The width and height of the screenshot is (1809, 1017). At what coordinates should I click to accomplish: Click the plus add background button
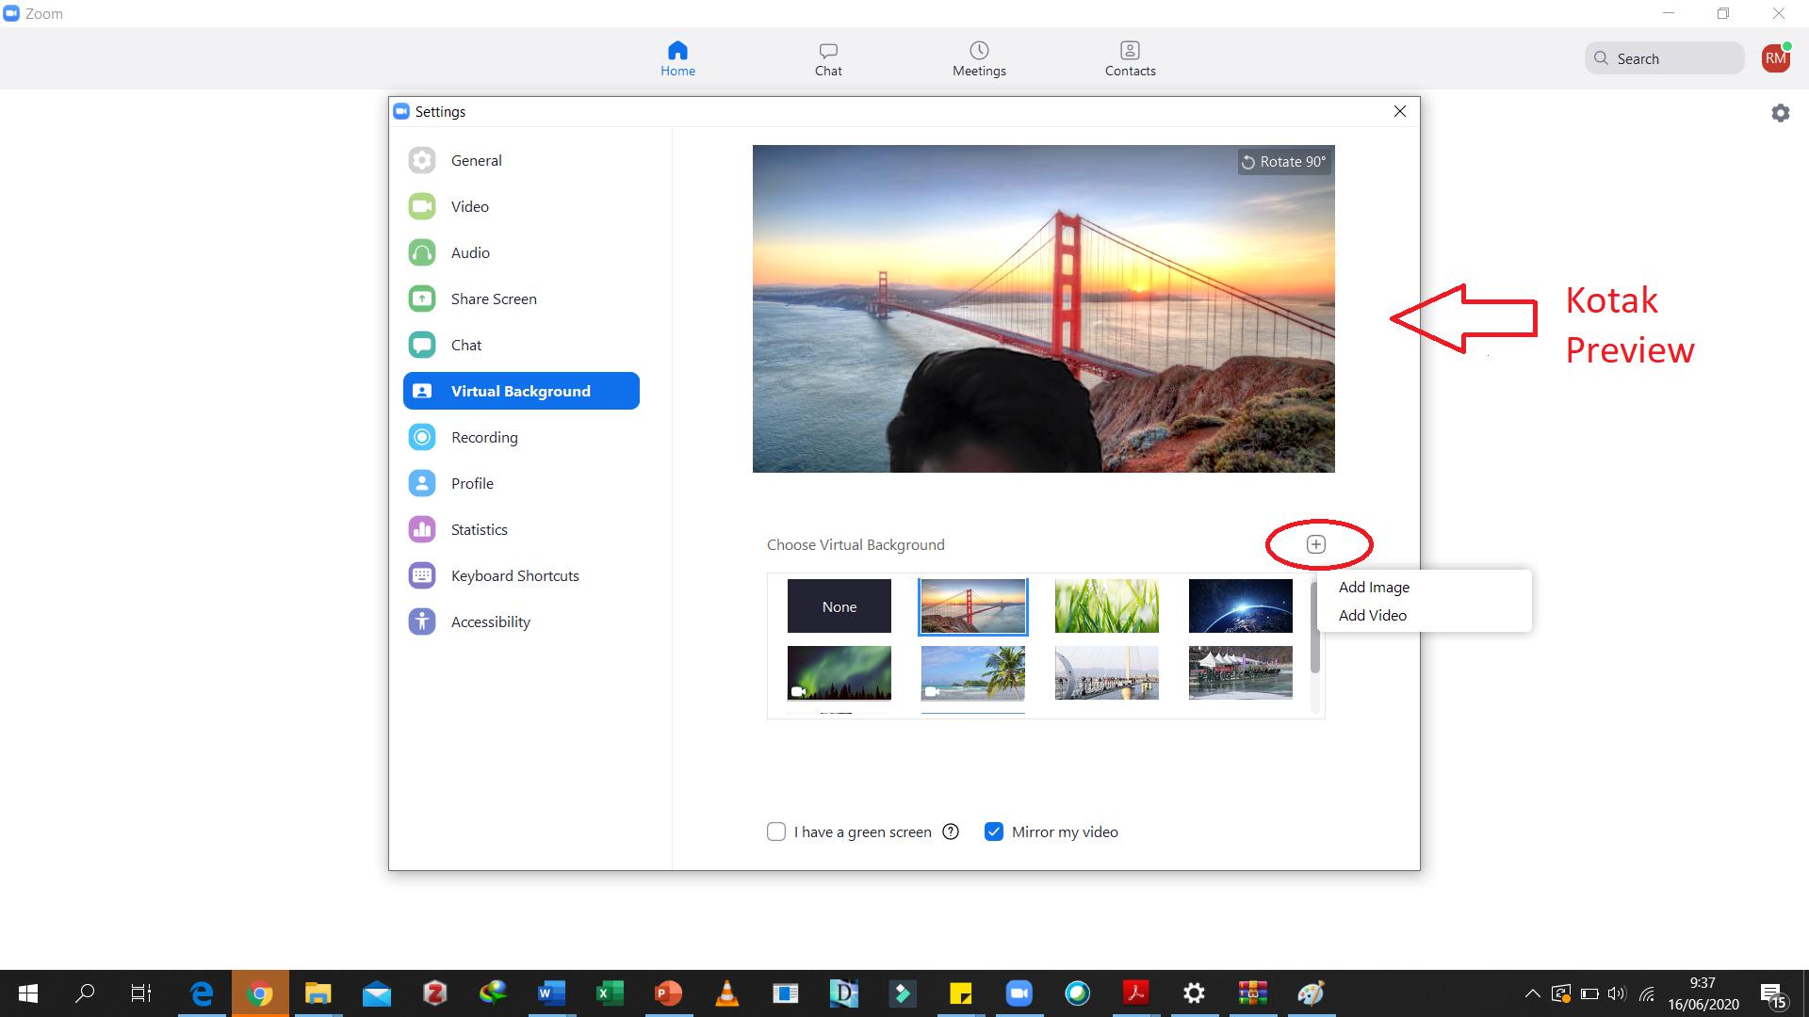(1316, 544)
